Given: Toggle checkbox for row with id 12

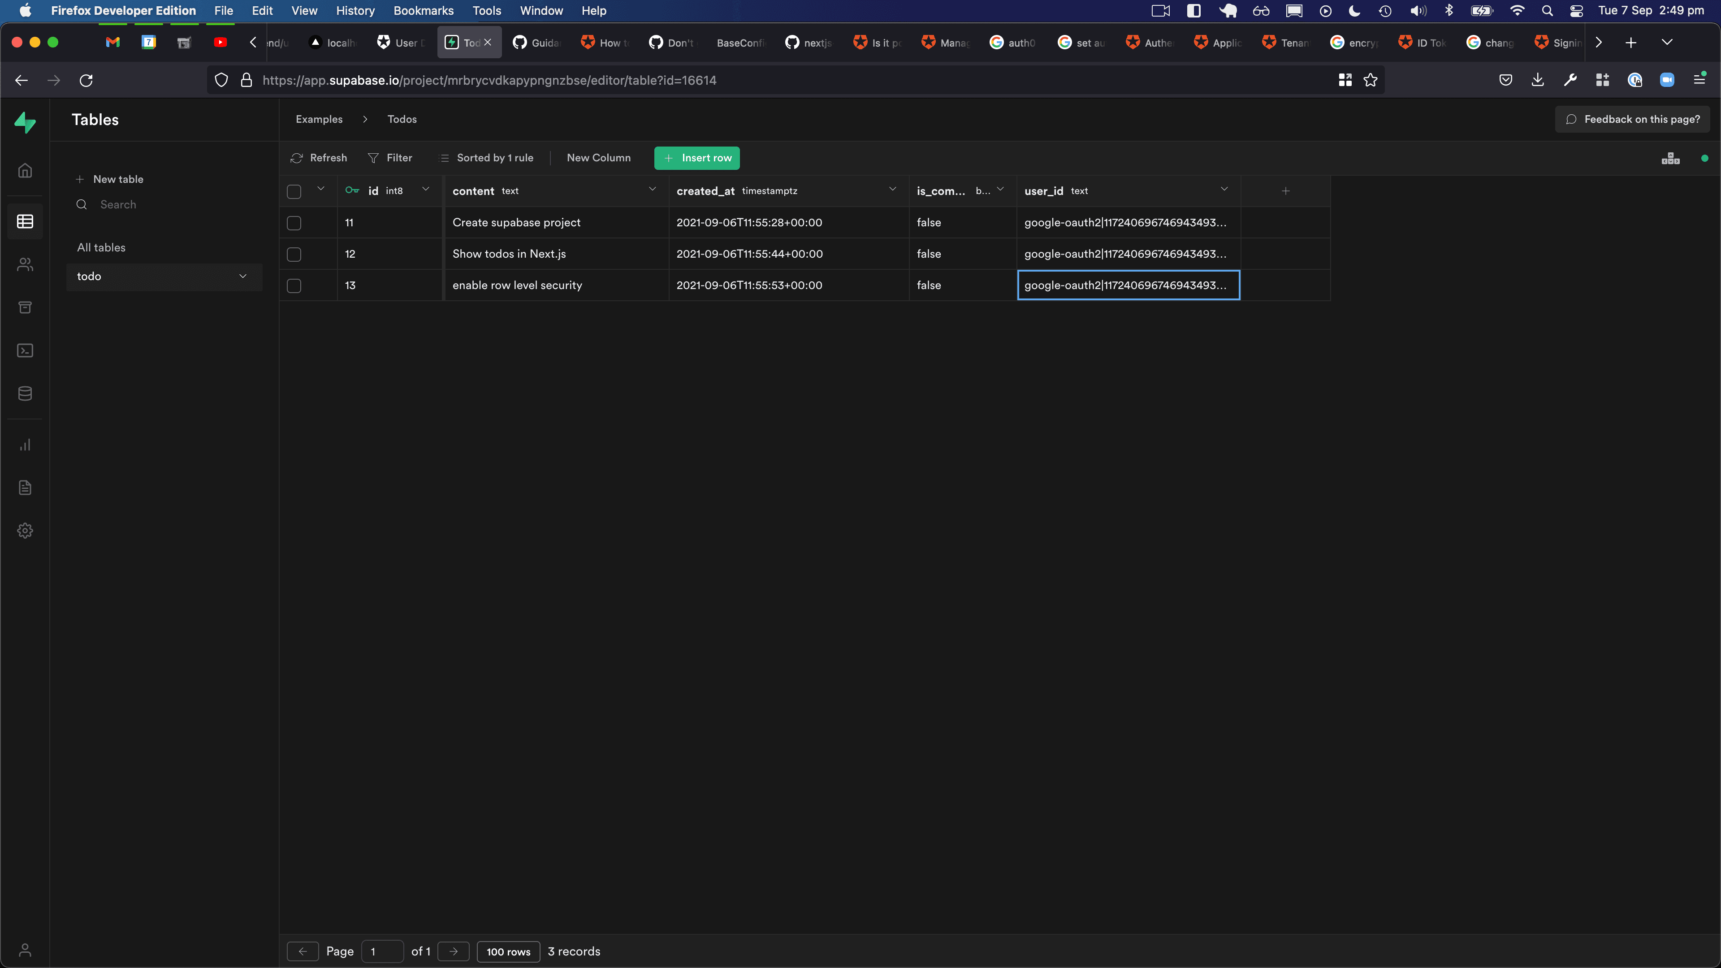Looking at the screenshot, I should (294, 253).
